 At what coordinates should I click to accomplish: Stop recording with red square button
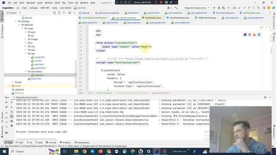pos(161,2)
